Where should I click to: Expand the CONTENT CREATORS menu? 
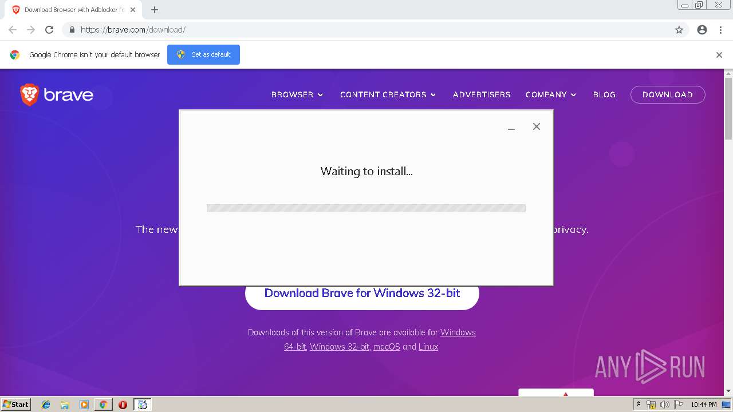point(388,94)
